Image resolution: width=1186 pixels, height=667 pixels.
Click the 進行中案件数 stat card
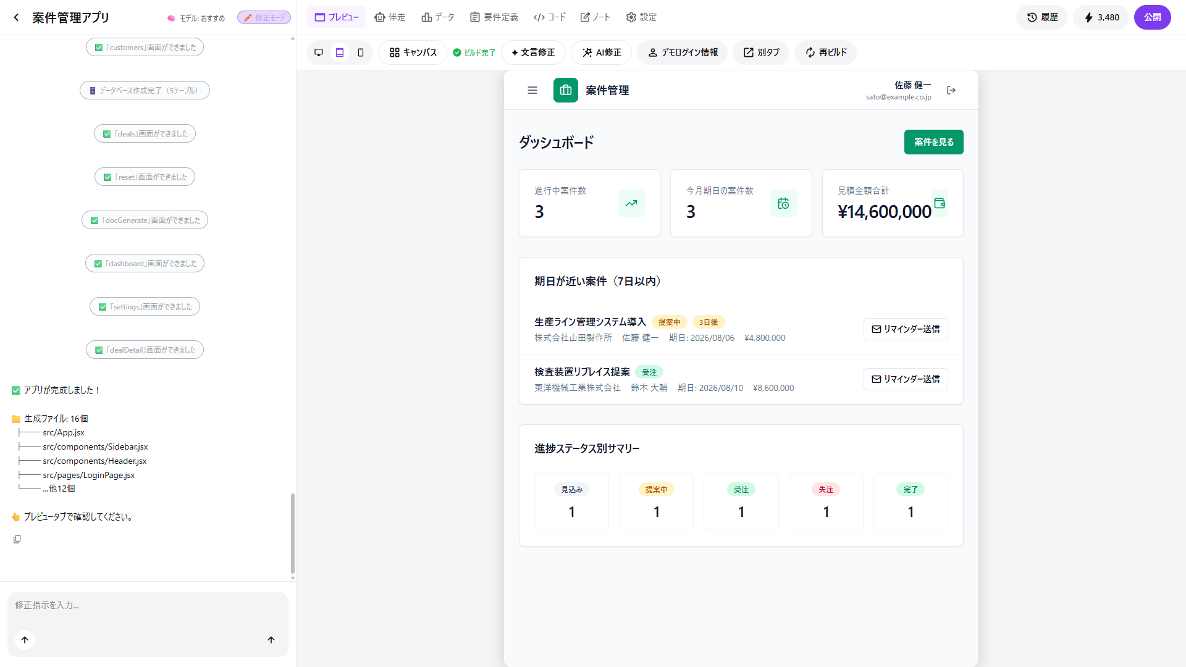click(589, 203)
